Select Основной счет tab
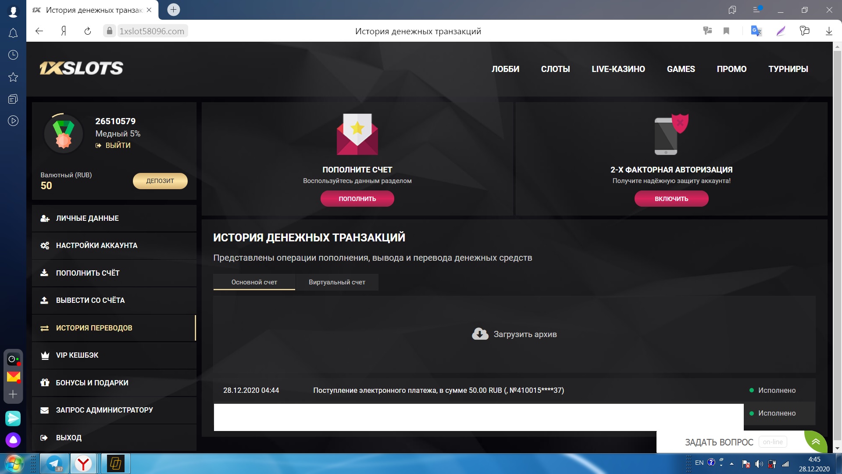842x474 pixels. (x=254, y=282)
